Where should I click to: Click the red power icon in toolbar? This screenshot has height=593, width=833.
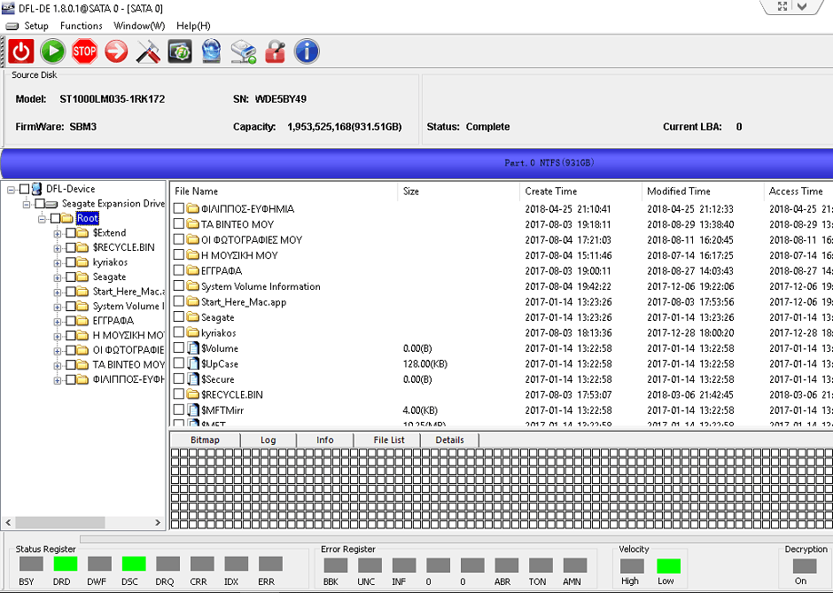click(x=22, y=51)
